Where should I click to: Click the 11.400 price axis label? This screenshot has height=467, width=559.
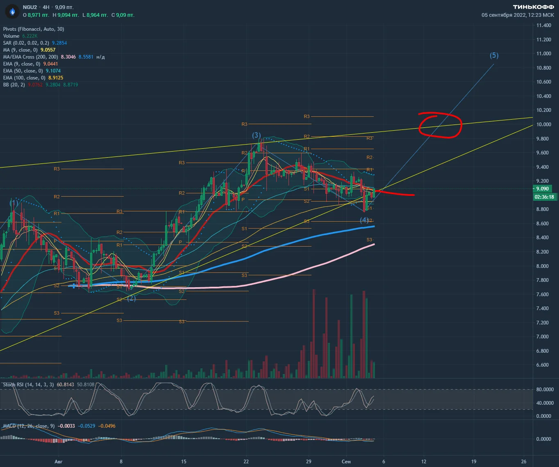tap(543, 25)
